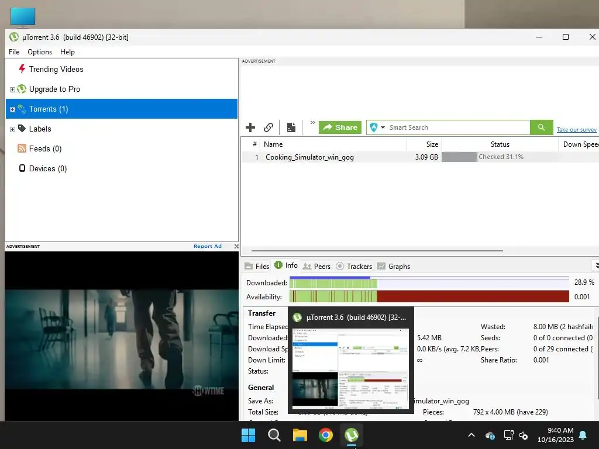Select Torrents (1) in sidebar
This screenshot has width=599, height=449.
pyautogui.click(x=122, y=109)
